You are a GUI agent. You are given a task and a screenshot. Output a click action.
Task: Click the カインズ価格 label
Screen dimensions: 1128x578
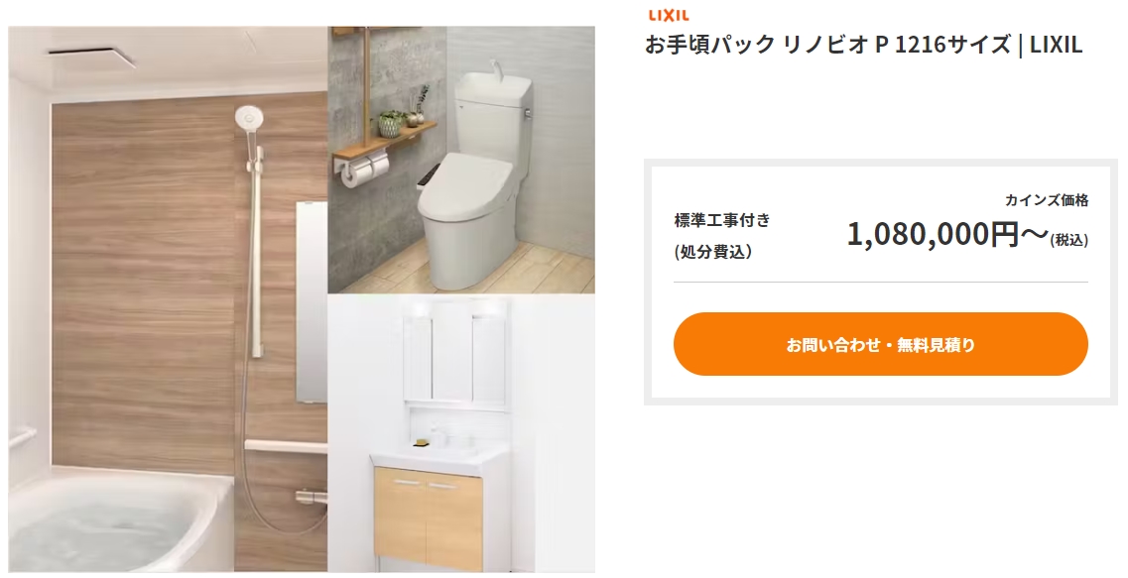tap(1047, 200)
